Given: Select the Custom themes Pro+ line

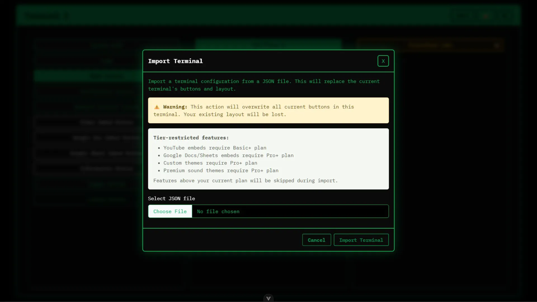Looking at the screenshot, I should tap(210, 163).
